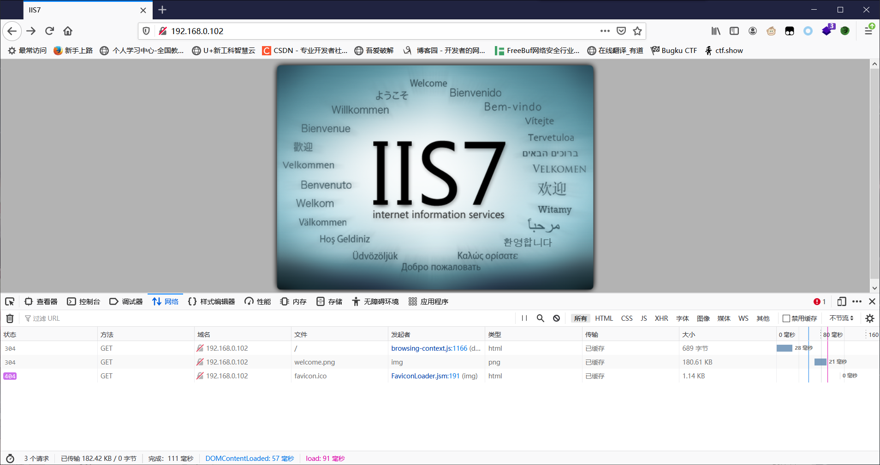Open the 吾爱破解 bookmark
This screenshot has width=880, height=465.
point(374,51)
